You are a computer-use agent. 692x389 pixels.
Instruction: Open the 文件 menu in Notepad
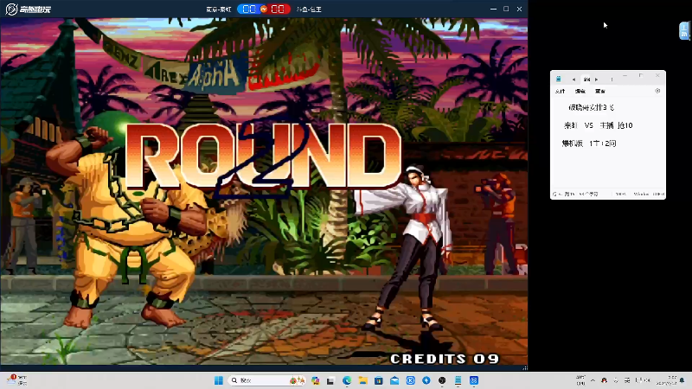[x=560, y=92]
